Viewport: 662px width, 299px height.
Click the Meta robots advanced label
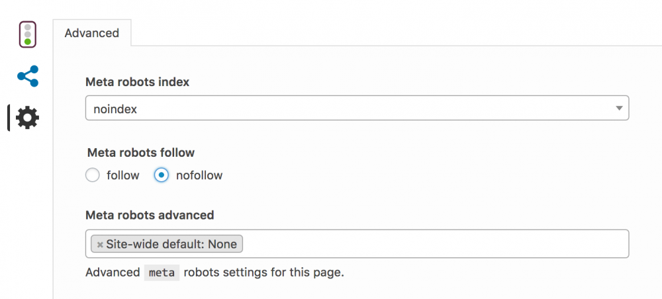click(x=150, y=215)
